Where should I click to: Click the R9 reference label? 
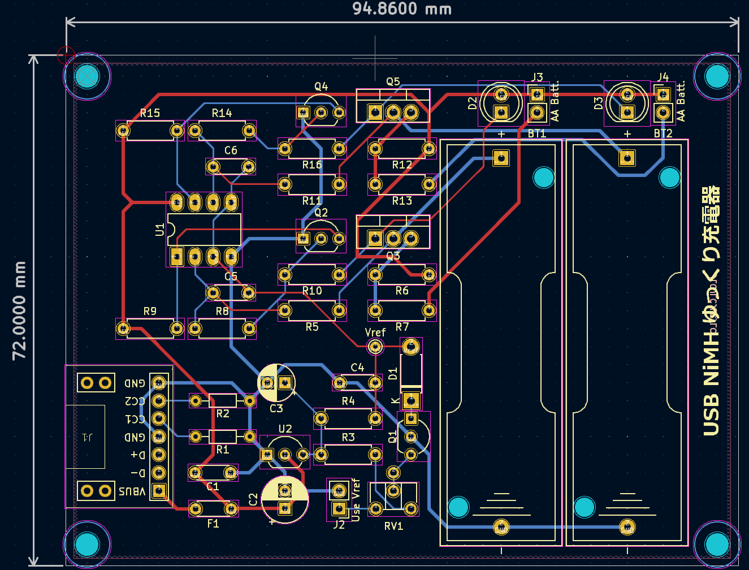click(150, 312)
